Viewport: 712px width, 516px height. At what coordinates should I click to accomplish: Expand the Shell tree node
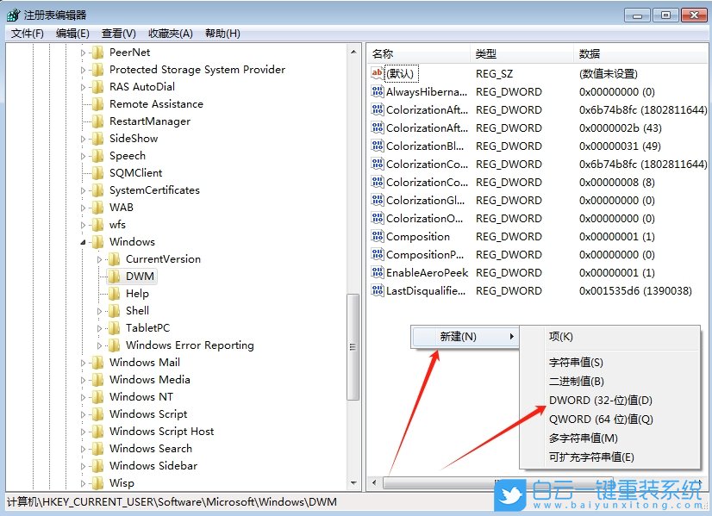coord(97,310)
